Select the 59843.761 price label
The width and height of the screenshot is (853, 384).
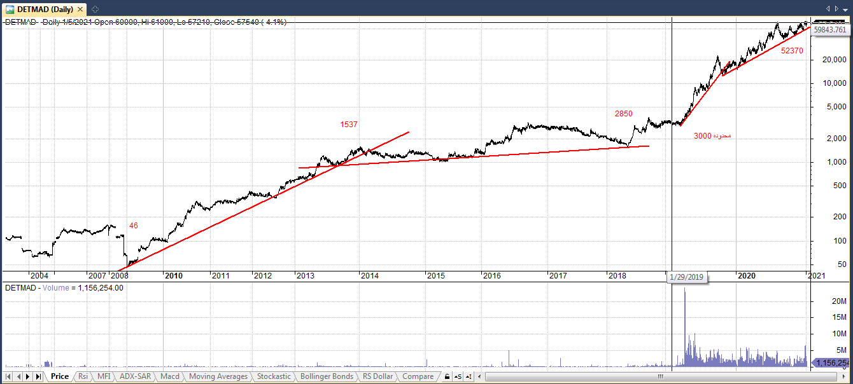(831, 30)
